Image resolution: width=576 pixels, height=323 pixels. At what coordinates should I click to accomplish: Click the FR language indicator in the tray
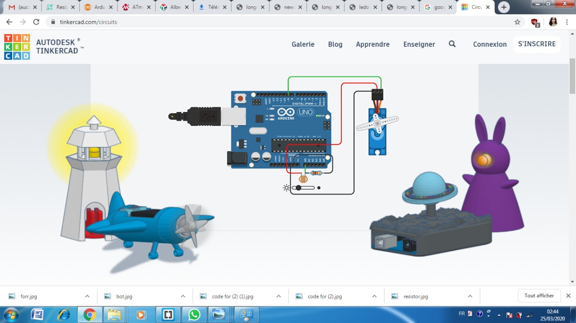click(461, 314)
